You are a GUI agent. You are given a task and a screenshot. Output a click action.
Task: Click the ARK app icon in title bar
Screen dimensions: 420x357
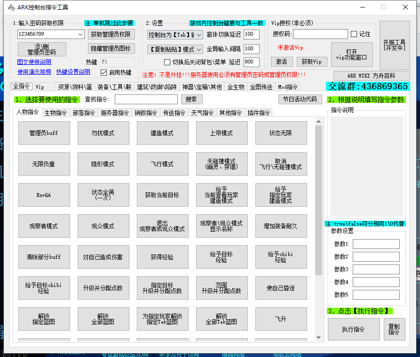pos(11,7)
